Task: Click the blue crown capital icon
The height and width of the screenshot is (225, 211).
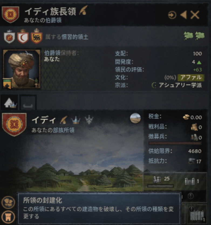Action: (76, 120)
